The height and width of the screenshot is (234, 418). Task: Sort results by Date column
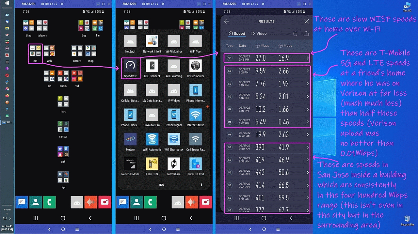[242, 46]
